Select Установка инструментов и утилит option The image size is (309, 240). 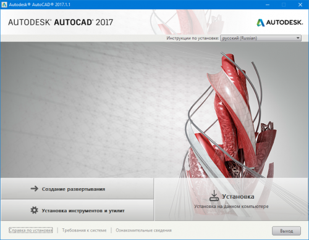(x=77, y=210)
